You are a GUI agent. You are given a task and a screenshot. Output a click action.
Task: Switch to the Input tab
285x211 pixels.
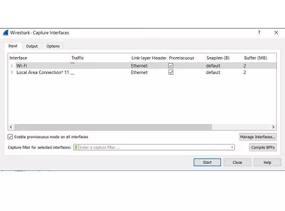coord(13,46)
